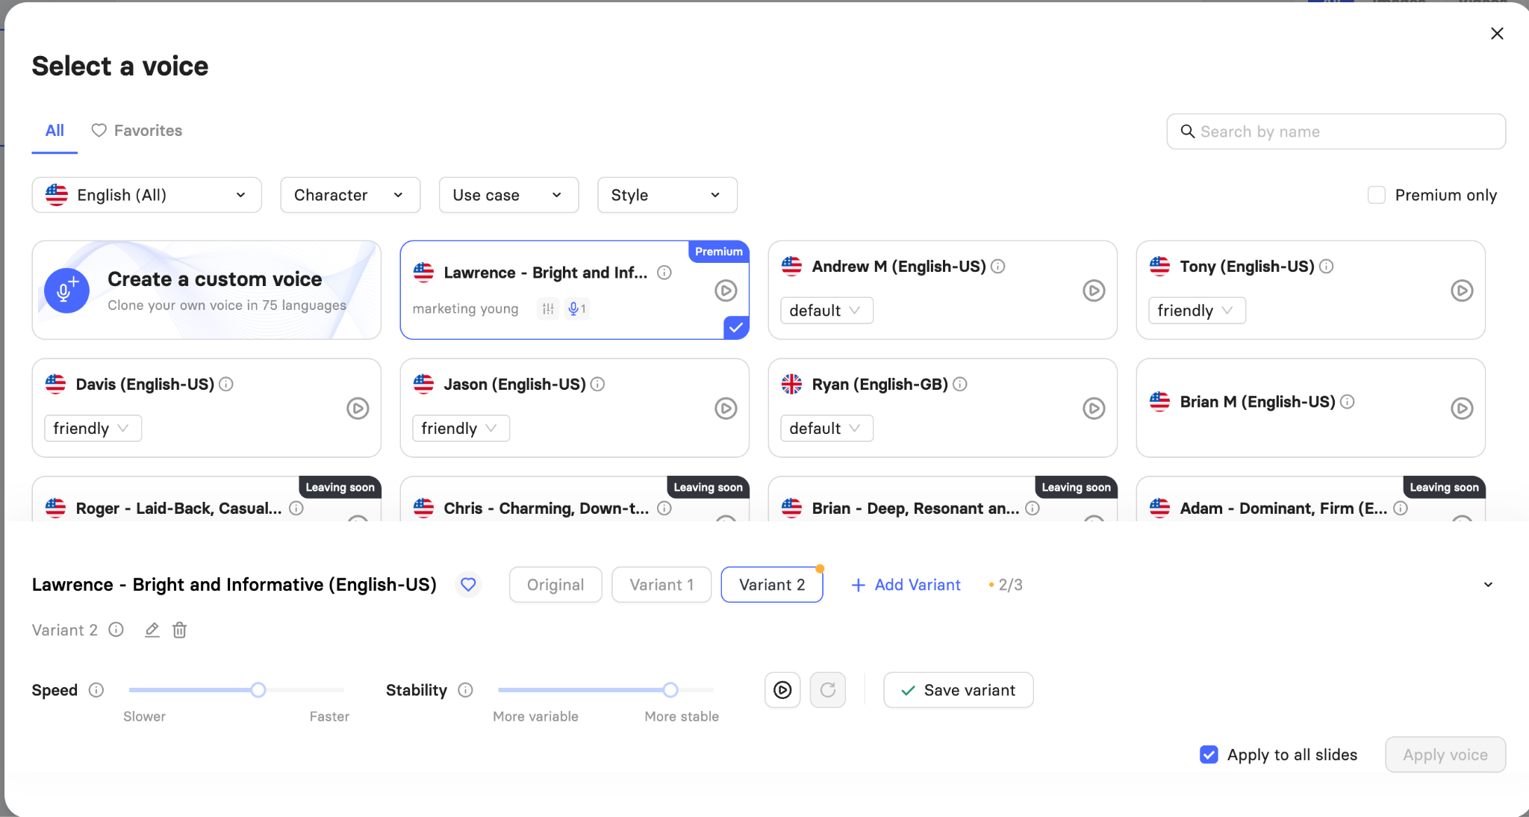Open info icon next to Roger voice
Image resolution: width=1529 pixels, height=817 pixels.
296,508
